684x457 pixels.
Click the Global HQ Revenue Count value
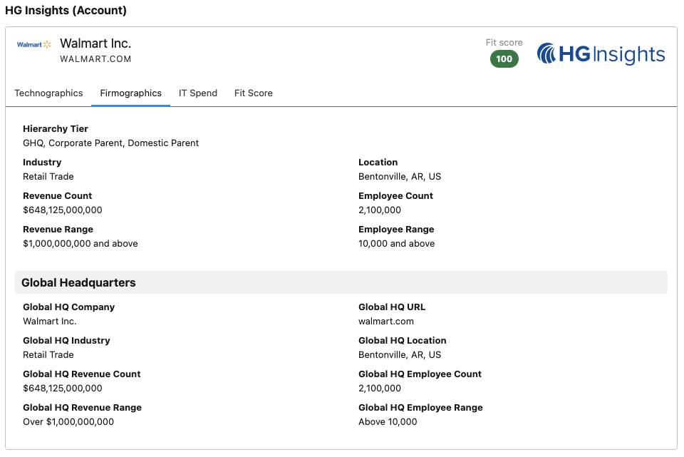[x=63, y=389]
